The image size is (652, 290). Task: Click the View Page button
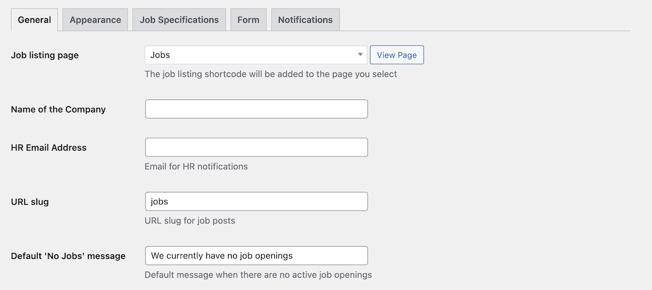click(x=397, y=55)
